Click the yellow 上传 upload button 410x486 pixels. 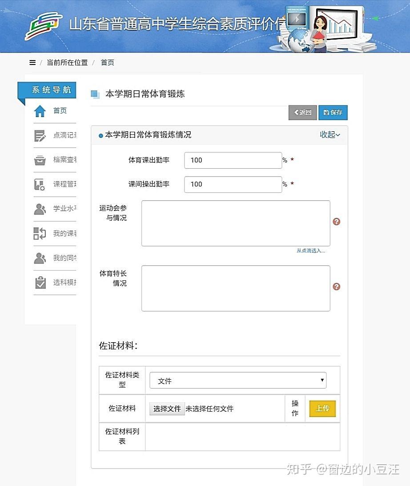point(322,409)
